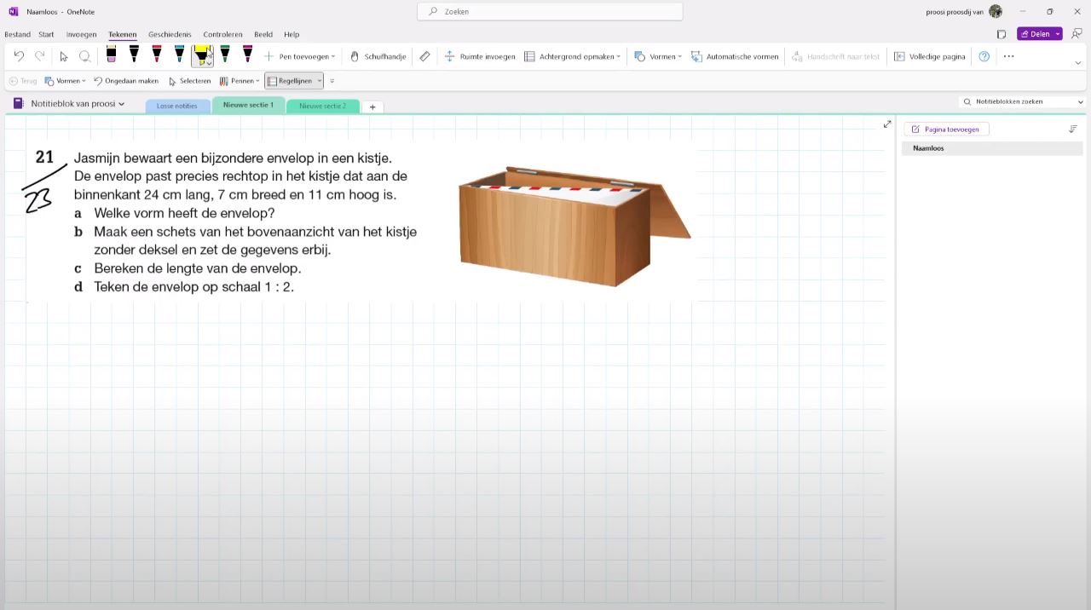Open the Nieuwe sectie 2 tab

pyautogui.click(x=323, y=106)
